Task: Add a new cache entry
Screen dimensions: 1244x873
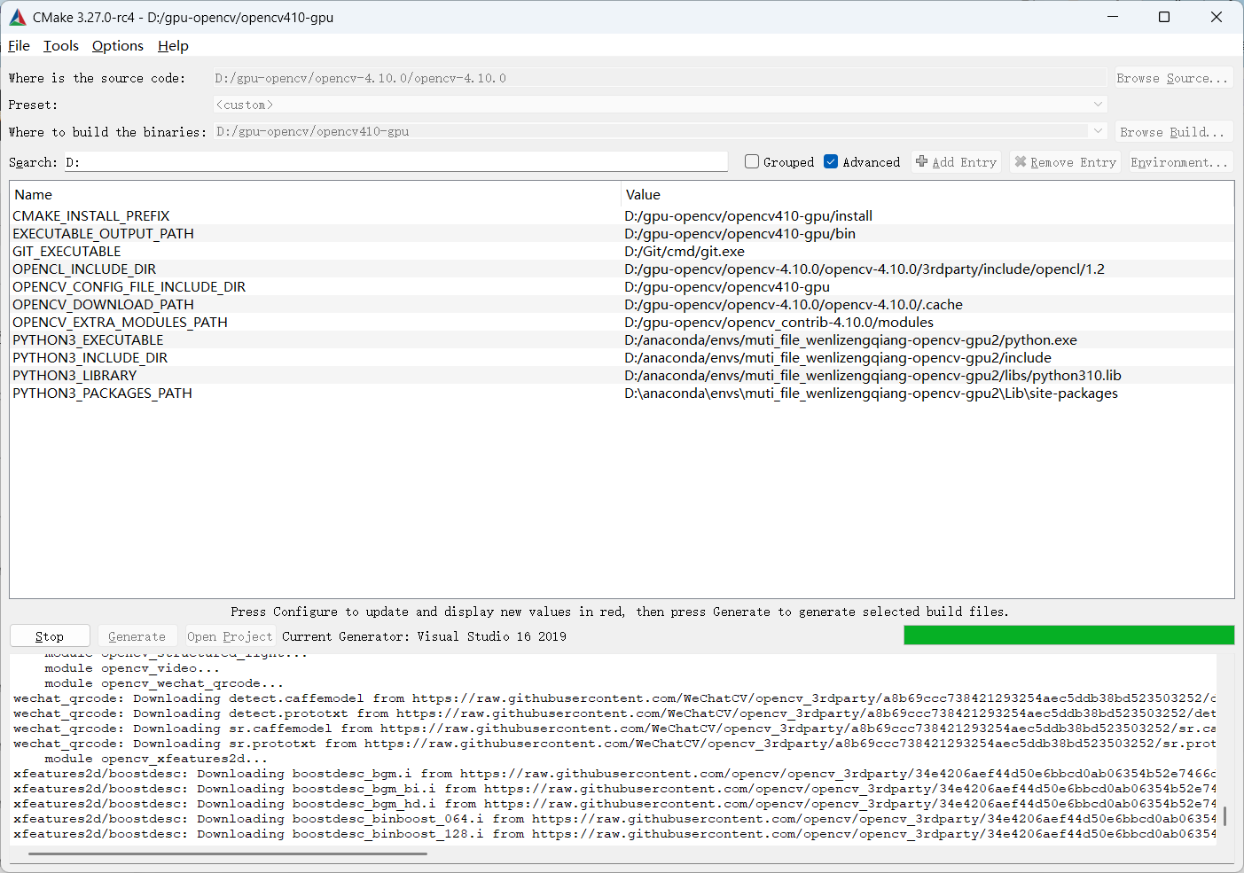Action: click(x=956, y=161)
